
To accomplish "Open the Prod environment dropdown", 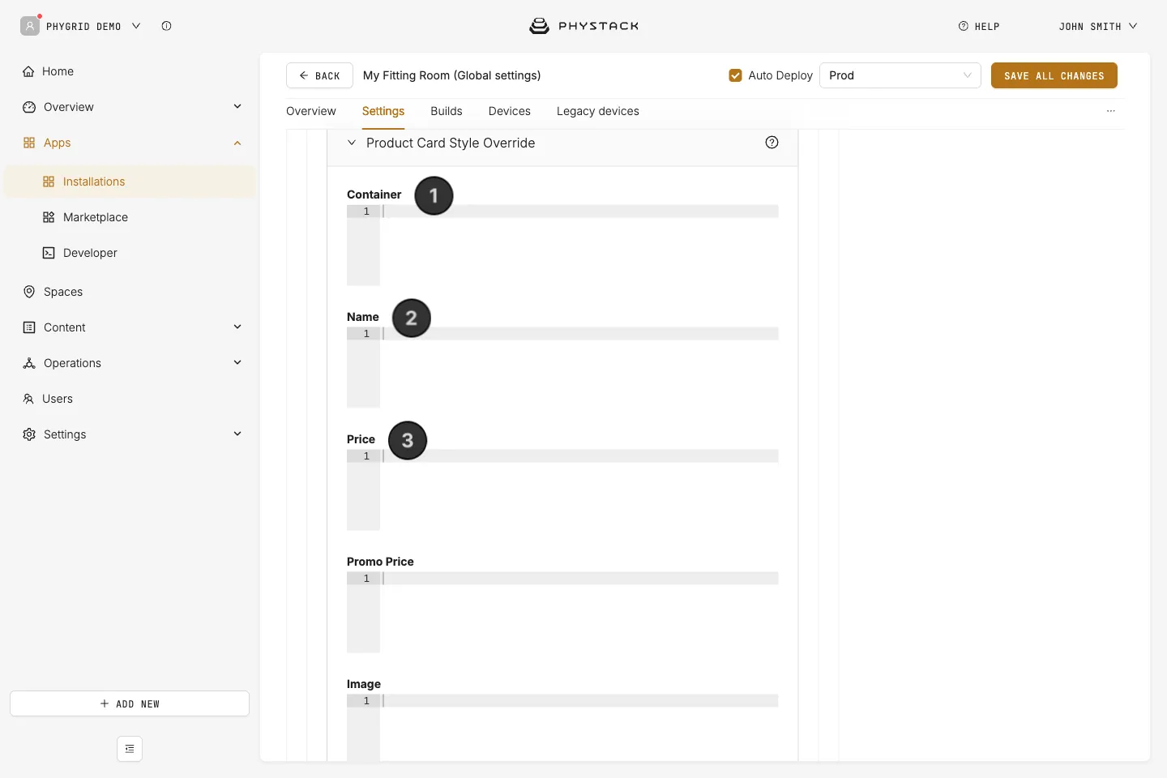I will tap(900, 75).
